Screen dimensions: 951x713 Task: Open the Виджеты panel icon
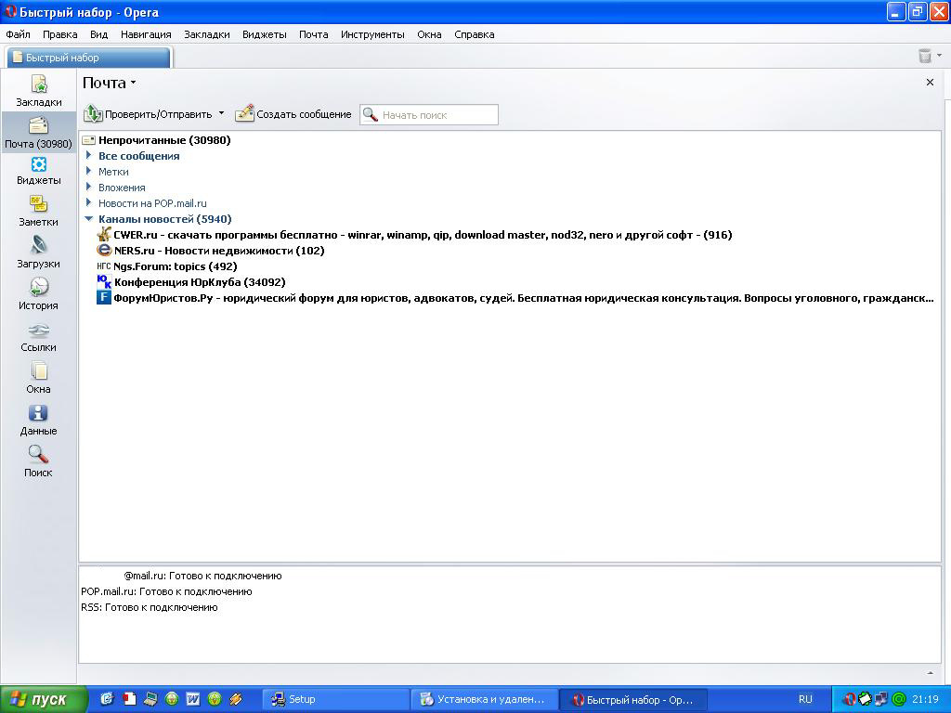click(x=38, y=164)
